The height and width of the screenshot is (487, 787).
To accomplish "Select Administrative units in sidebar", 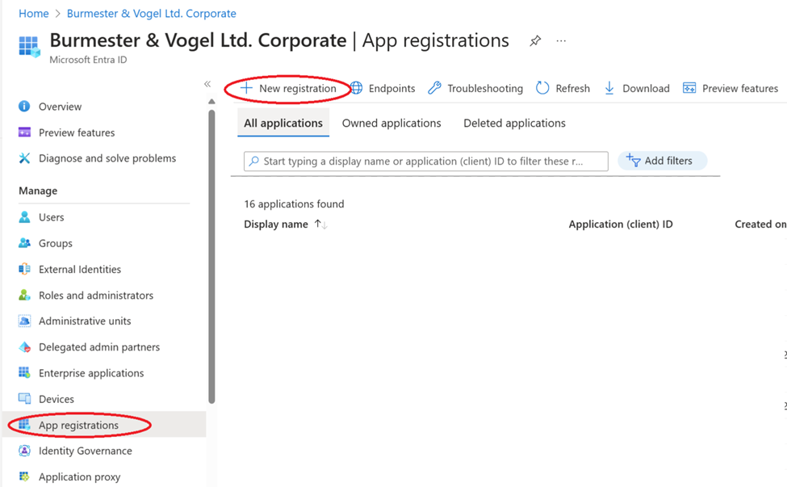I will coord(85,321).
